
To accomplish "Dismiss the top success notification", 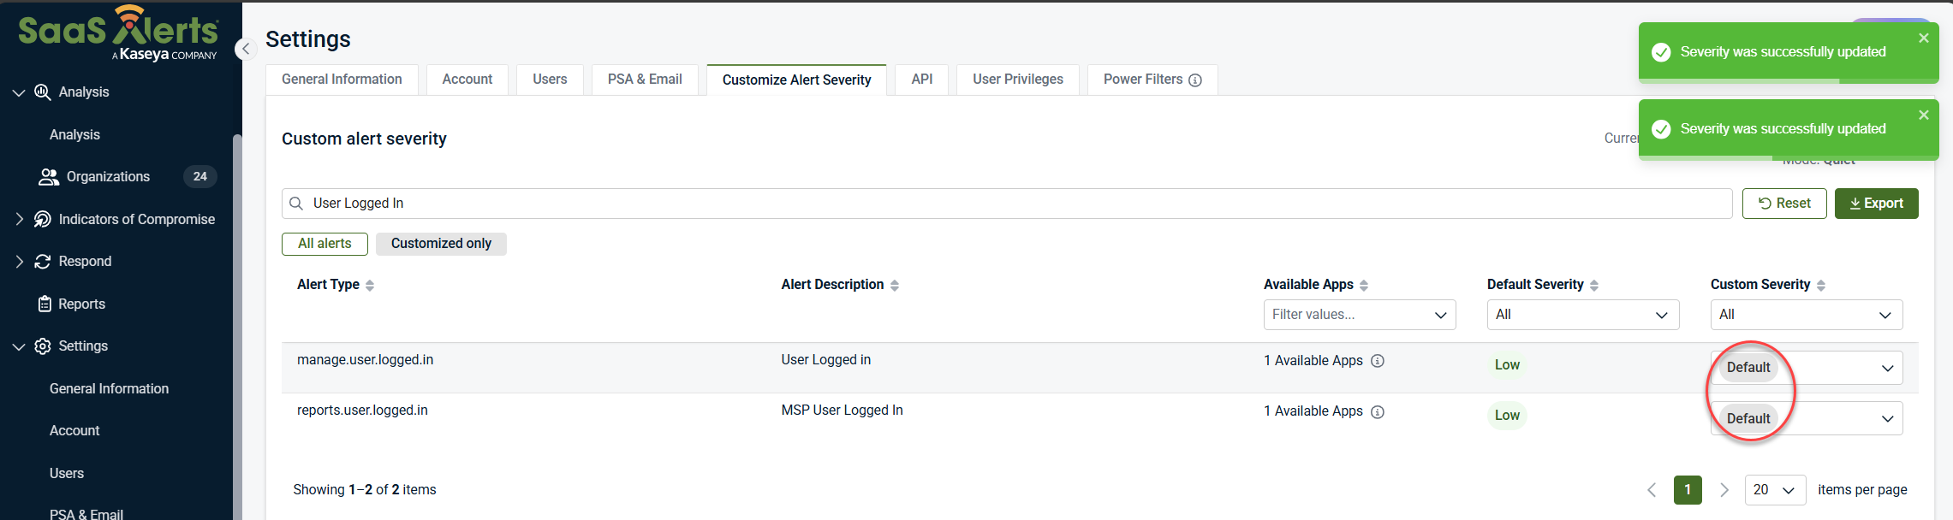I will (x=1924, y=38).
